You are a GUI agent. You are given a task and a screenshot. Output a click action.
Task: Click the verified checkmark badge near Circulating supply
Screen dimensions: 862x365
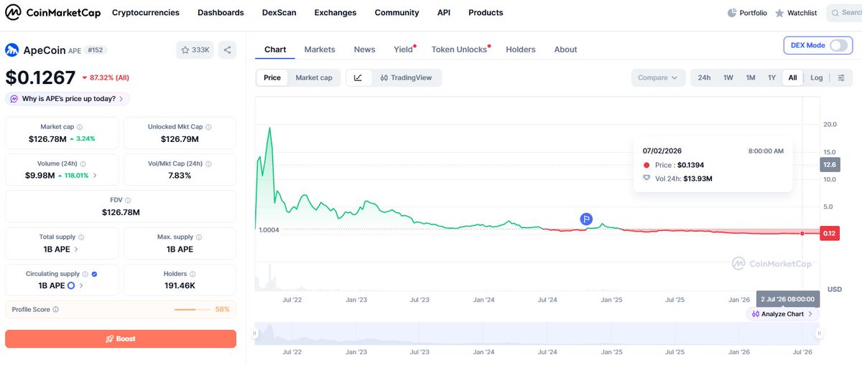[95, 274]
